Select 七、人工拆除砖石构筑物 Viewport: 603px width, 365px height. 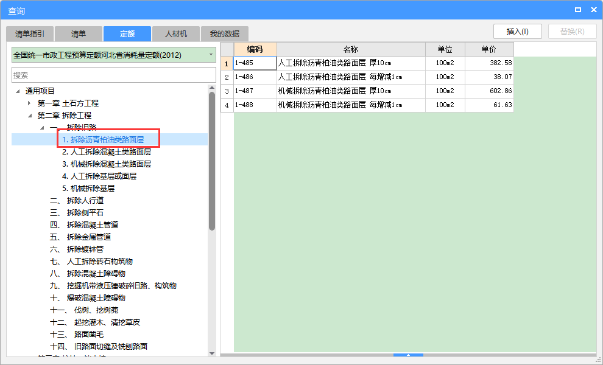[x=91, y=261]
